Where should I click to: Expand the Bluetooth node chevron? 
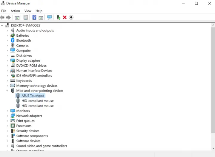point(7,41)
